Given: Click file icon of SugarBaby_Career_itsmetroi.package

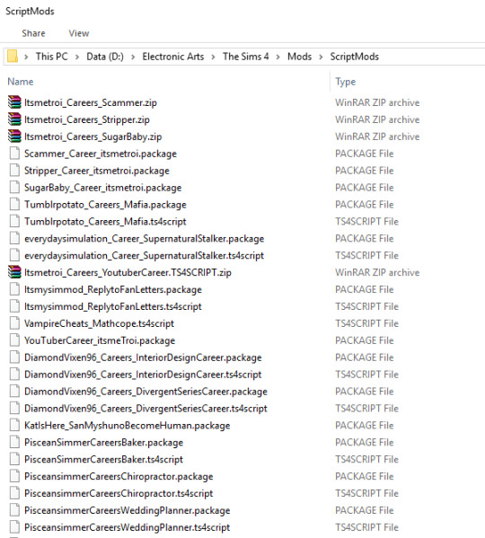Looking at the screenshot, I should (14, 188).
